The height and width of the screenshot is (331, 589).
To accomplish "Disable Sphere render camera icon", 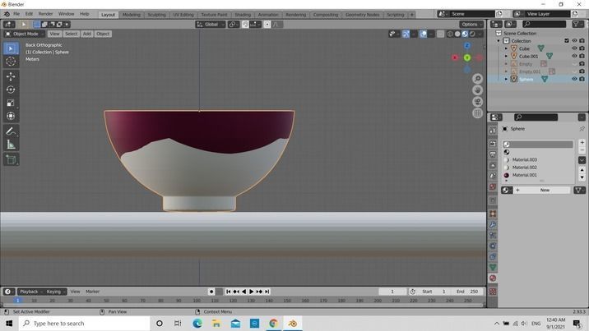I will (x=582, y=79).
